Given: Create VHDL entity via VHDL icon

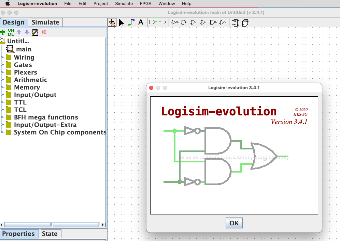Looking at the screenshot, I should (x=10, y=32).
